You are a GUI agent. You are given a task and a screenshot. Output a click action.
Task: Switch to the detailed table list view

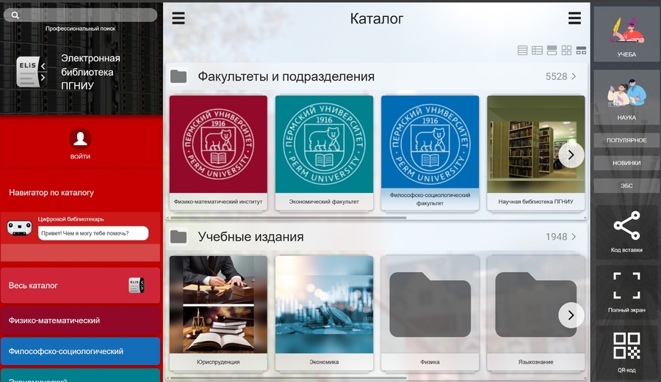pyautogui.click(x=537, y=51)
